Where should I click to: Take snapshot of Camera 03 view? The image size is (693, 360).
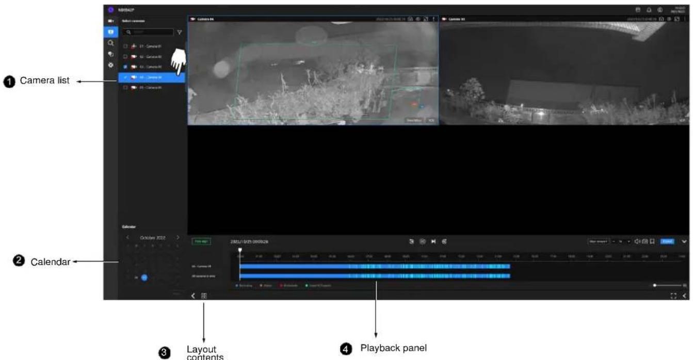tap(661, 19)
